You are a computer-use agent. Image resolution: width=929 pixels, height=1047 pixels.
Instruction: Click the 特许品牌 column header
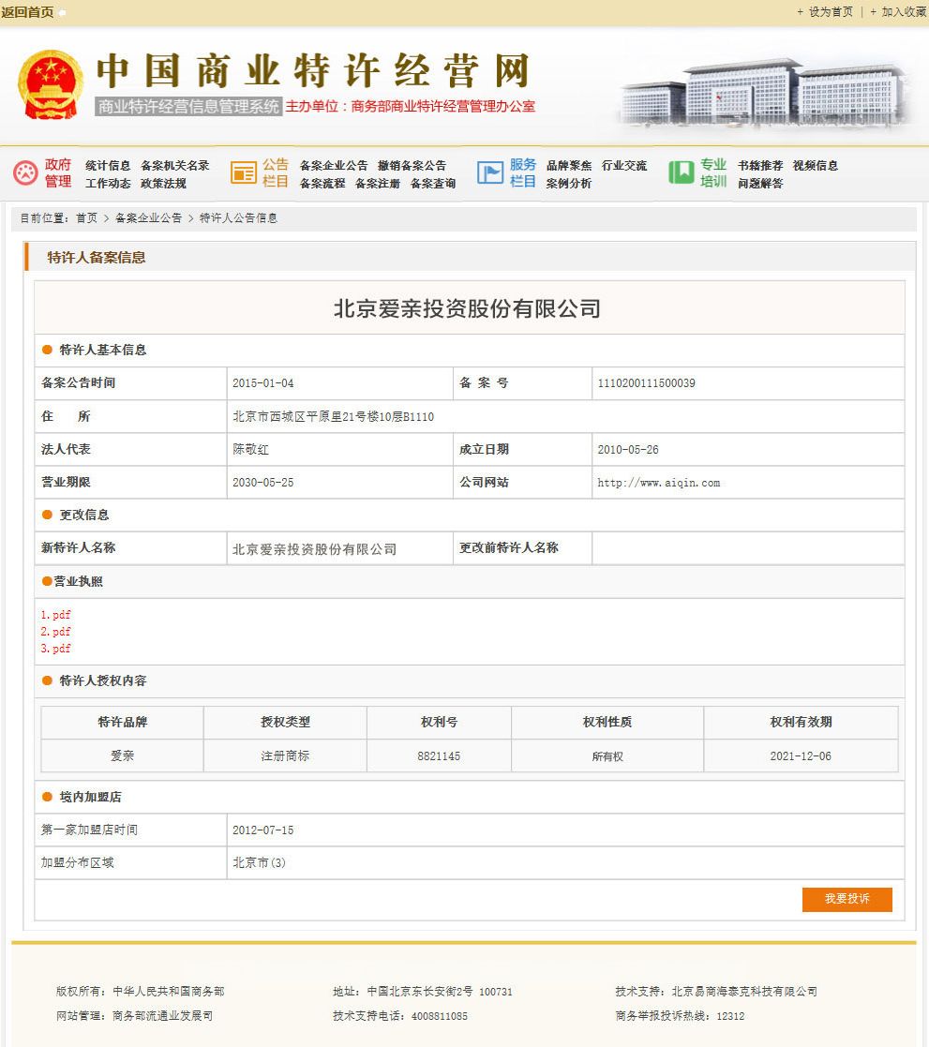[x=122, y=722]
